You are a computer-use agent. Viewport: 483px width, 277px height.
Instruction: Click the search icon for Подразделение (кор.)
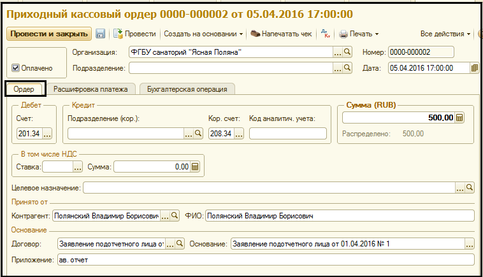coord(198,134)
